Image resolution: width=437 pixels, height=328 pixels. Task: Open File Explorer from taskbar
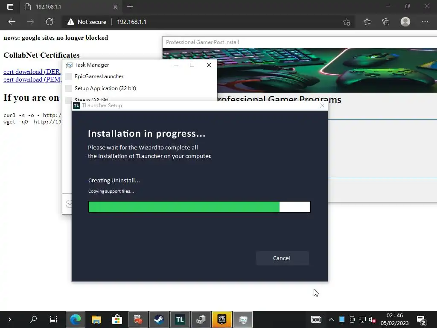96,319
